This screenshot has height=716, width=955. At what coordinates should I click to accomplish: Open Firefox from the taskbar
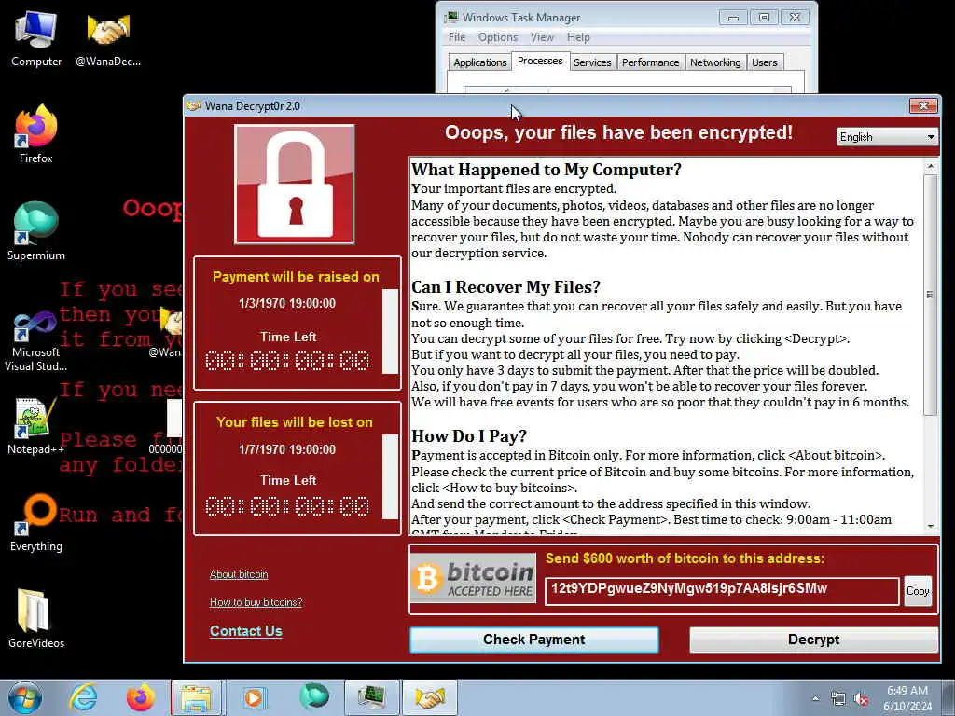pyautogui.click(x=140, y=697)
